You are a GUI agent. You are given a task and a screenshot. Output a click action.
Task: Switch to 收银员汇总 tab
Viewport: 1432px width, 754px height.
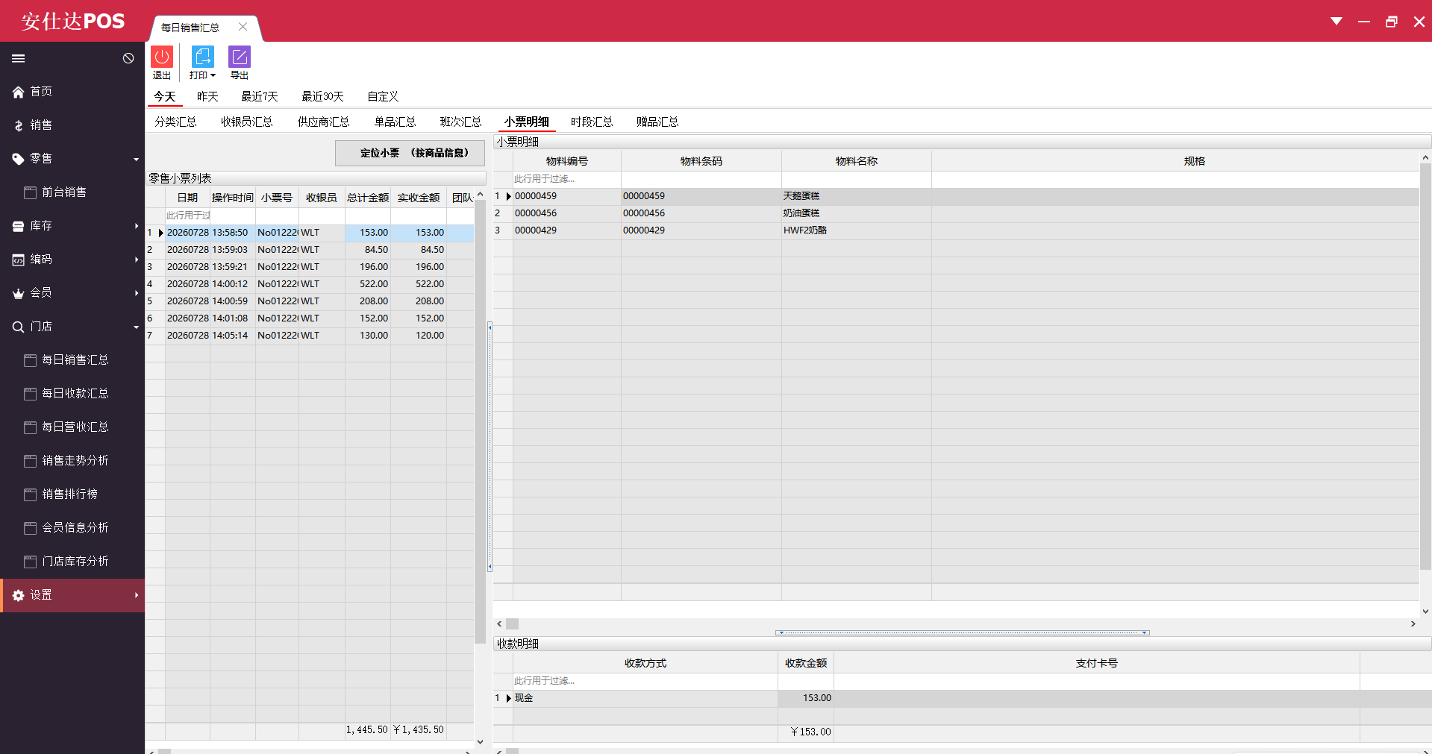click(x=246, y=122)
